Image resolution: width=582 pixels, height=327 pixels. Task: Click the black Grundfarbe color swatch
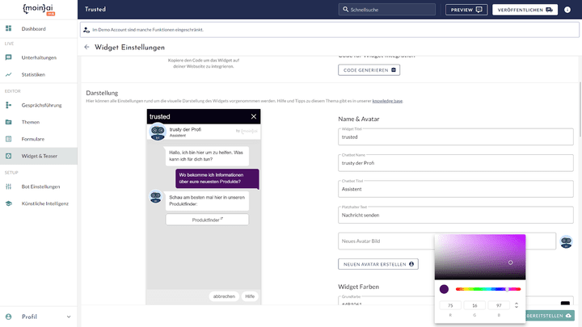(x=566, y=302)
